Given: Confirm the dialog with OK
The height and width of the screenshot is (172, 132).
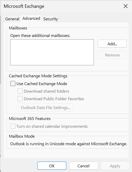Looking at the screenshot, I should point(52,166).
